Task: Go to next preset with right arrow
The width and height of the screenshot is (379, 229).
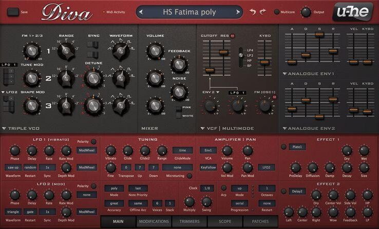Action: [238, 12]
